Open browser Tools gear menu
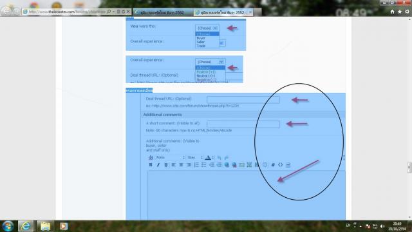Screen dimensions: 412x232 pos(407,12)
